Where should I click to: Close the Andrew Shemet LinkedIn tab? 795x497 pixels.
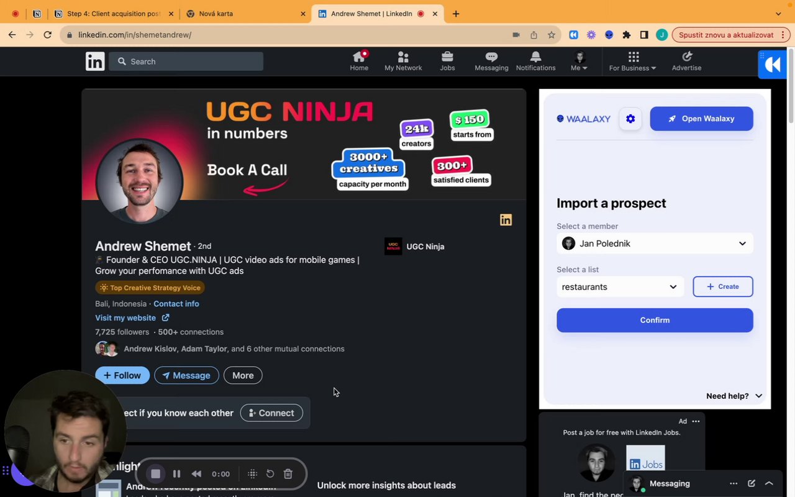tap(435, 14)
